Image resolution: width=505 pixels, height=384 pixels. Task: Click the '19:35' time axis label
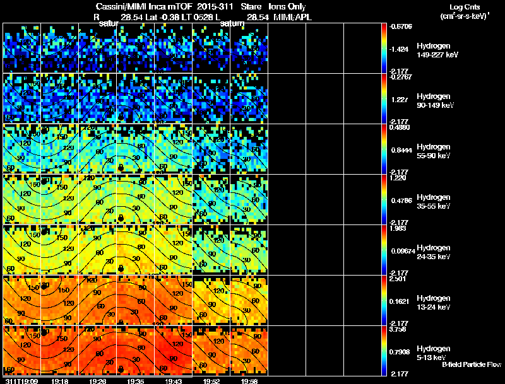136,381
